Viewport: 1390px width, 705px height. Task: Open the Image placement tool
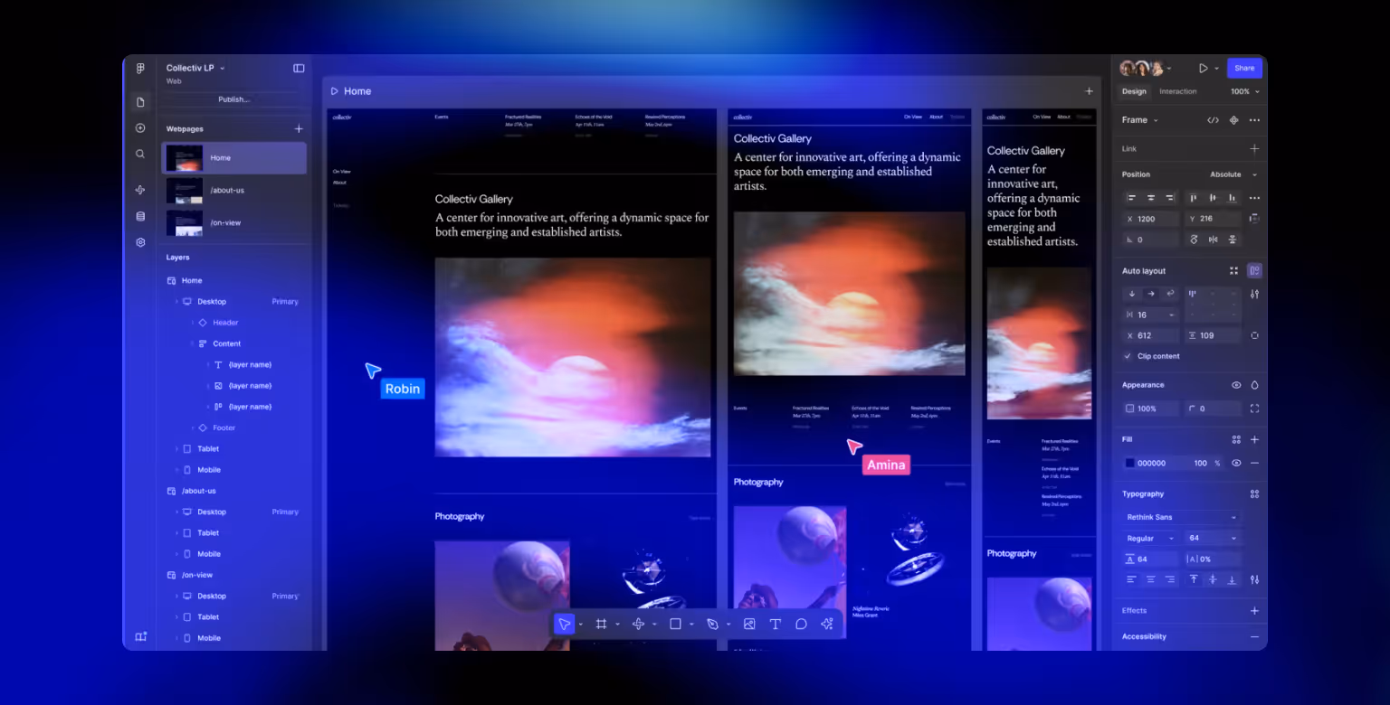748,624
